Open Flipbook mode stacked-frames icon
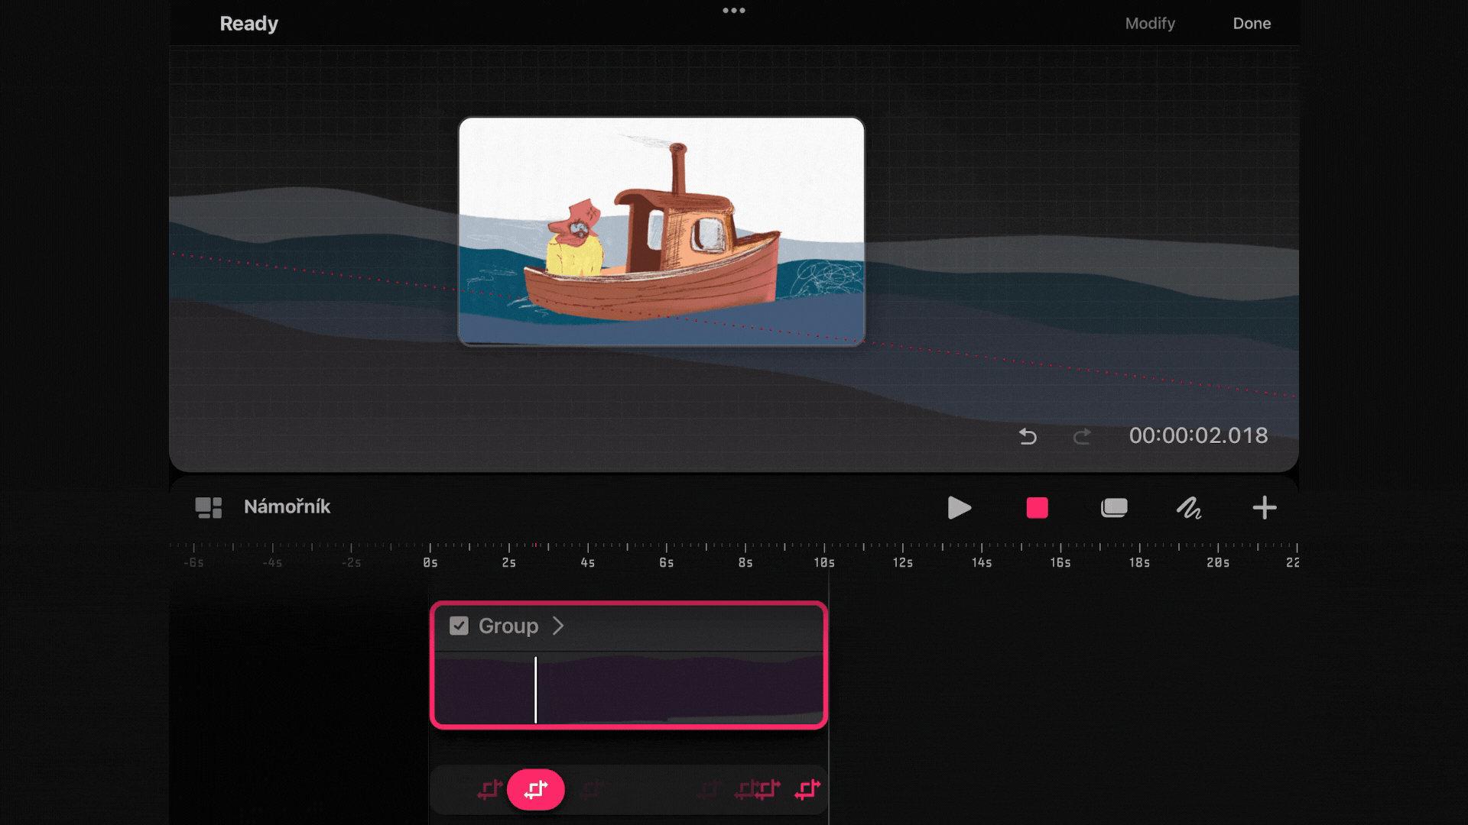 coord(1114,508)
